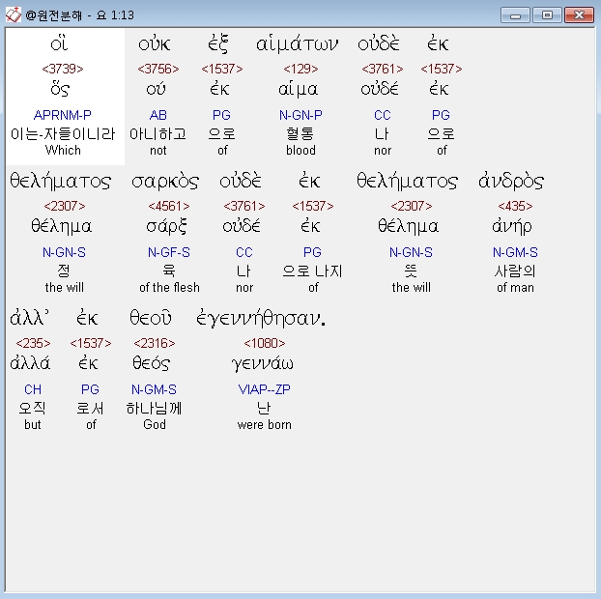The width and height of the screenshot is (601, 599).
Task: Select the Greek word αἱμάτων
Action: 298,44
